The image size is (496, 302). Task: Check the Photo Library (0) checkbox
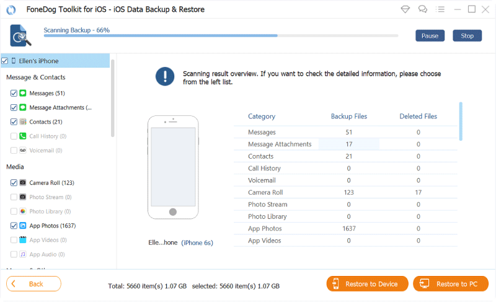14,211
